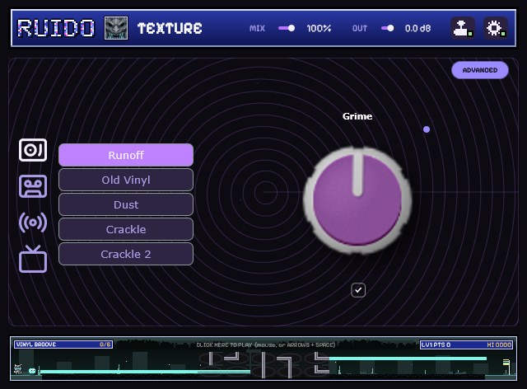Click the purple Grime knob
The image size is (527, 389).
click(357, 200)
